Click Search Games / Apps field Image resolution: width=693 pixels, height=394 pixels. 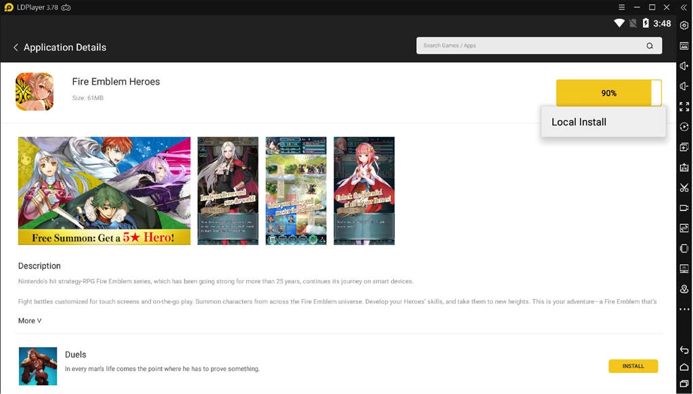[x=539, y=45]
